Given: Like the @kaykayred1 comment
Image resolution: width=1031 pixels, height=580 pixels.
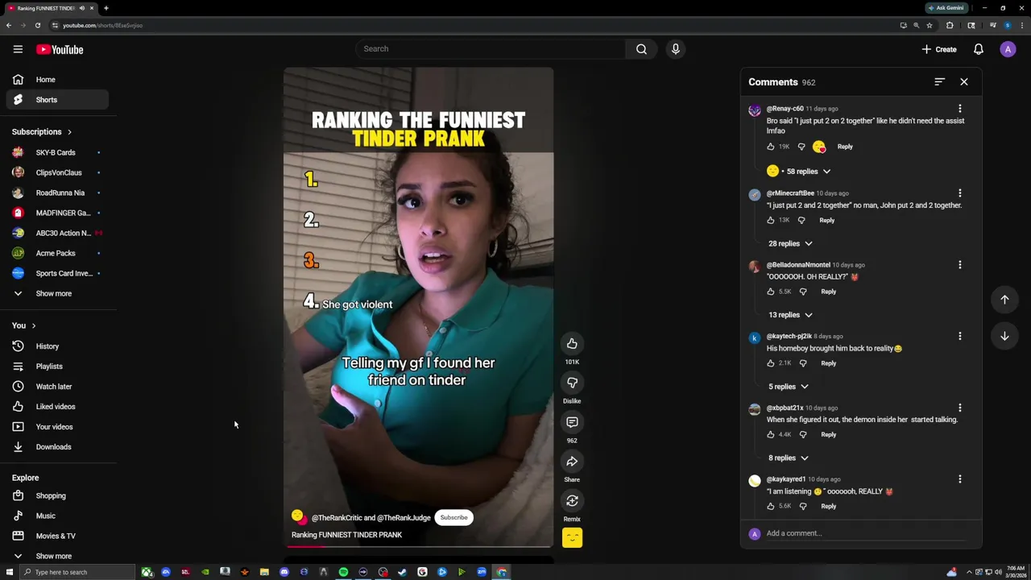Looking at the screenshot, I should (x=771, y=506).
